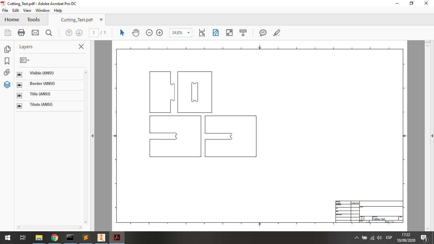
Task: Click the fit-to-width scrolling icon
Action: click(202, 33)
